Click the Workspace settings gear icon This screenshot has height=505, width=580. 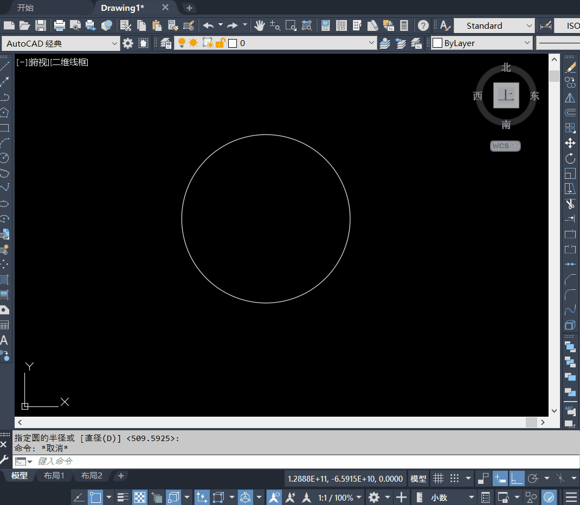[x=127, y=43]
